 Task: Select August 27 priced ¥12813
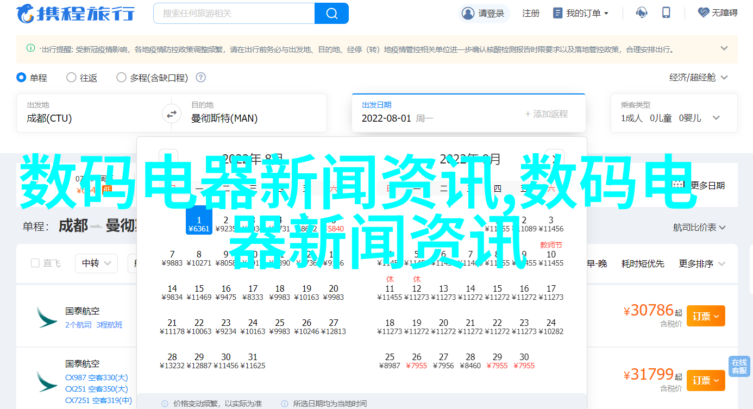(x=334, y=326)
